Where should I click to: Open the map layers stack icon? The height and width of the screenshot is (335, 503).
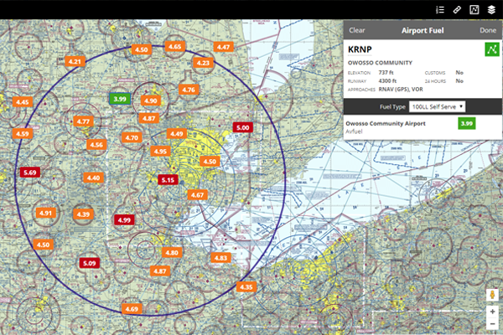(491, 9)
